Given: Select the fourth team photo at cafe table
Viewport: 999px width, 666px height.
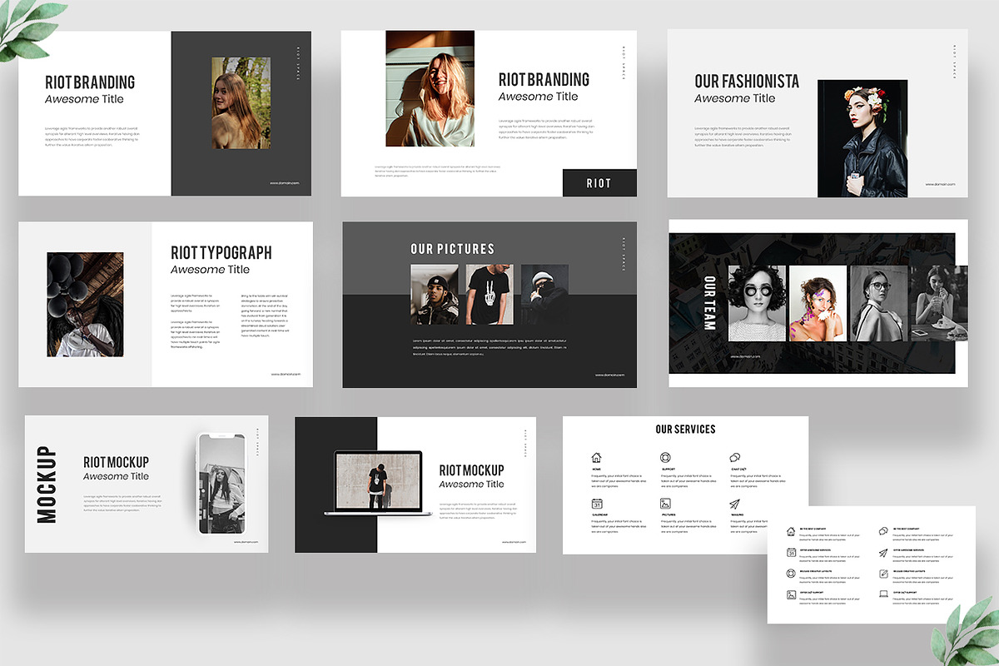Looking at the screenshot, I should [938, 304].
